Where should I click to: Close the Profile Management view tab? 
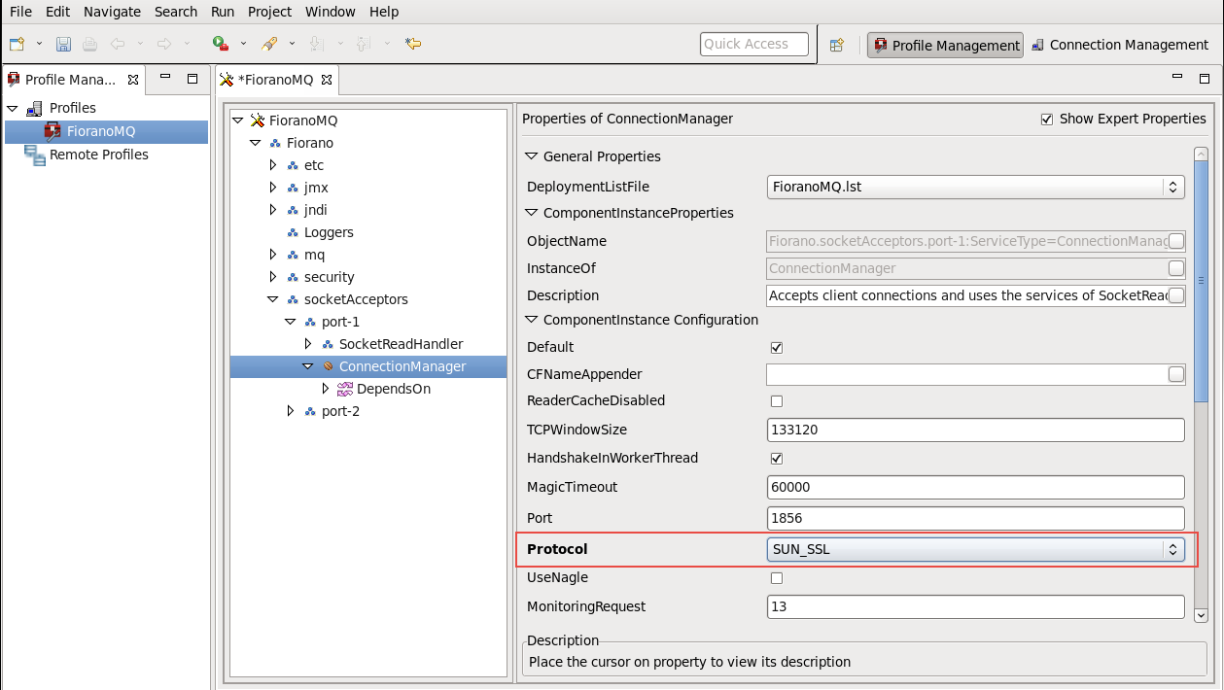coord(133,80)
